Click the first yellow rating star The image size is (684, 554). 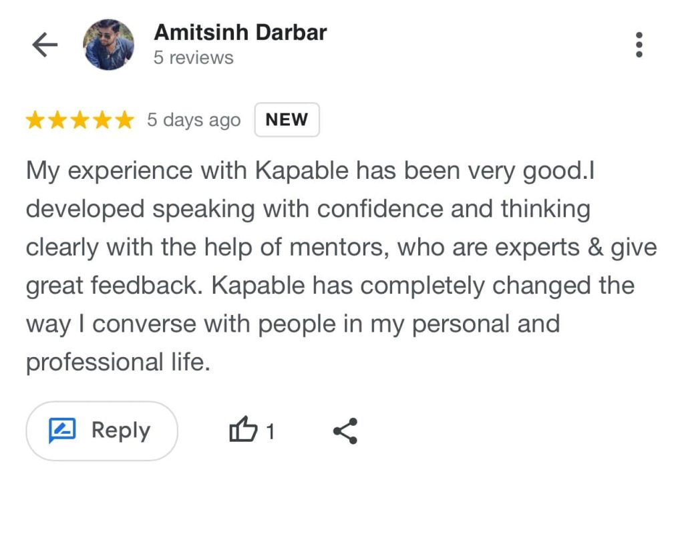35,121
